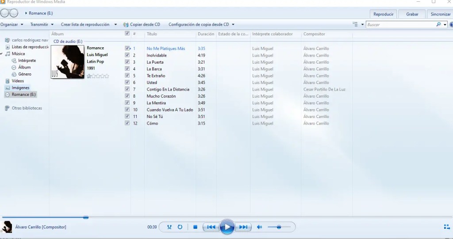Switch to the Grabar tab
Screen dimensions: 453x239
tap(412, 14)
